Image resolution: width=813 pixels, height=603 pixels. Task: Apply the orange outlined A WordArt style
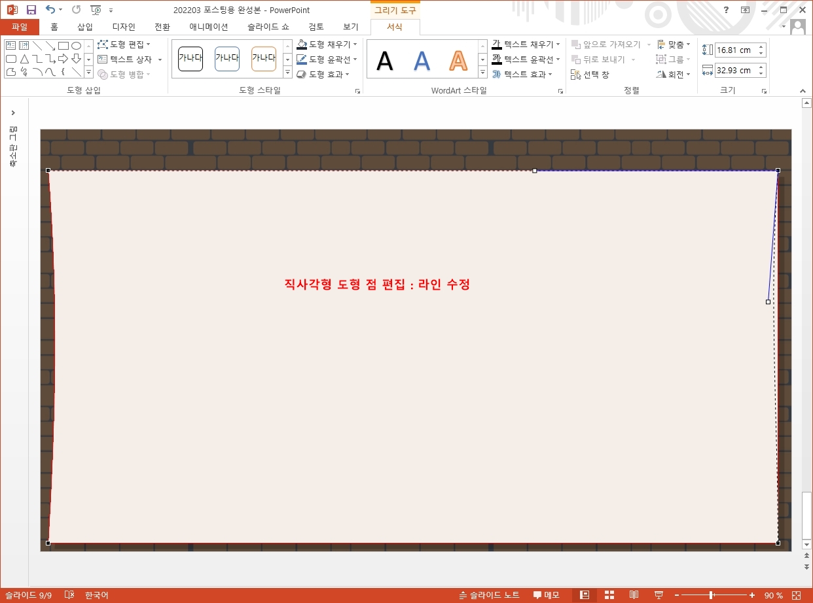click(x=459, y=61)
